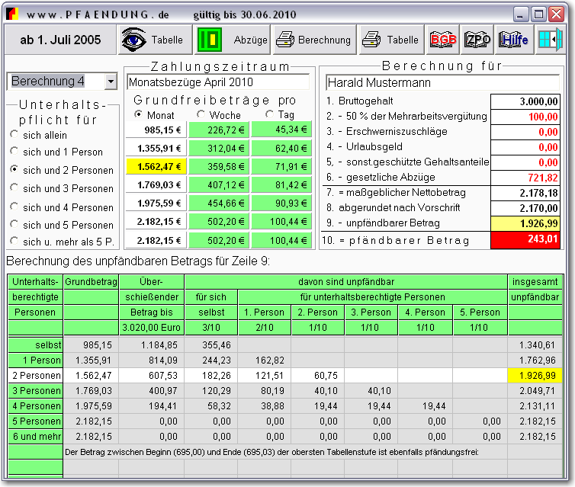Click the '5 Personen' row header
Image resolution: width=575 pixels, height=487 pixels.
(x=35, y=421)
